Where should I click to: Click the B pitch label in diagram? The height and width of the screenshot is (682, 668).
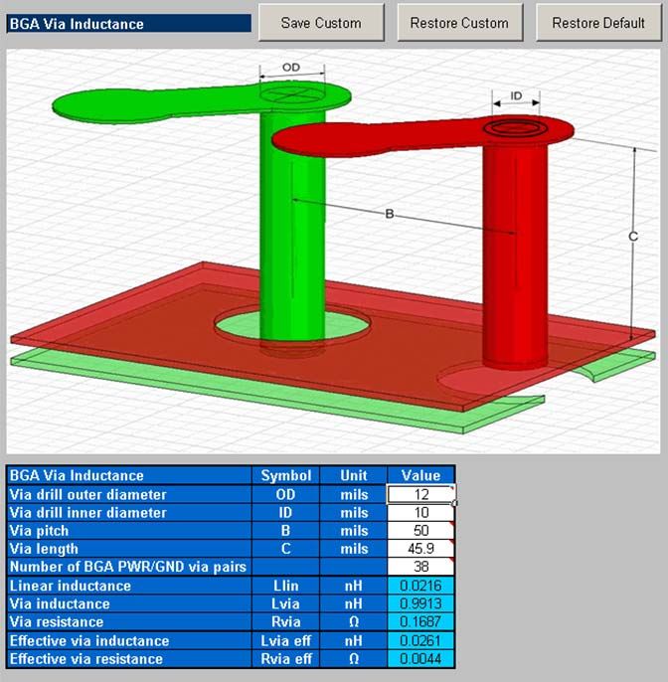coord(390,214)
